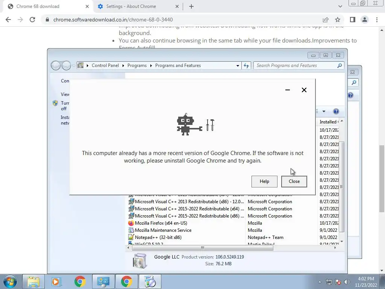385x289 pixels.
Task: Minimize the Chrome installer dialog
Action: pos(288,90)
